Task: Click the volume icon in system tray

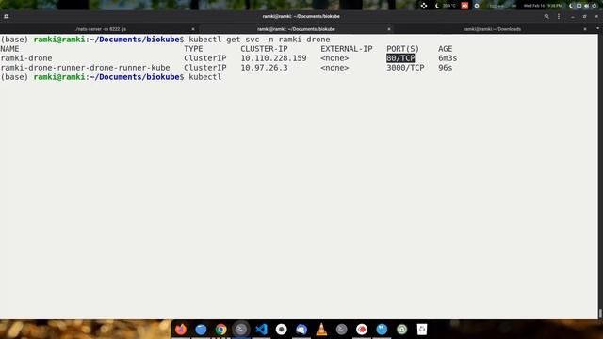Action: coord(586,6)
